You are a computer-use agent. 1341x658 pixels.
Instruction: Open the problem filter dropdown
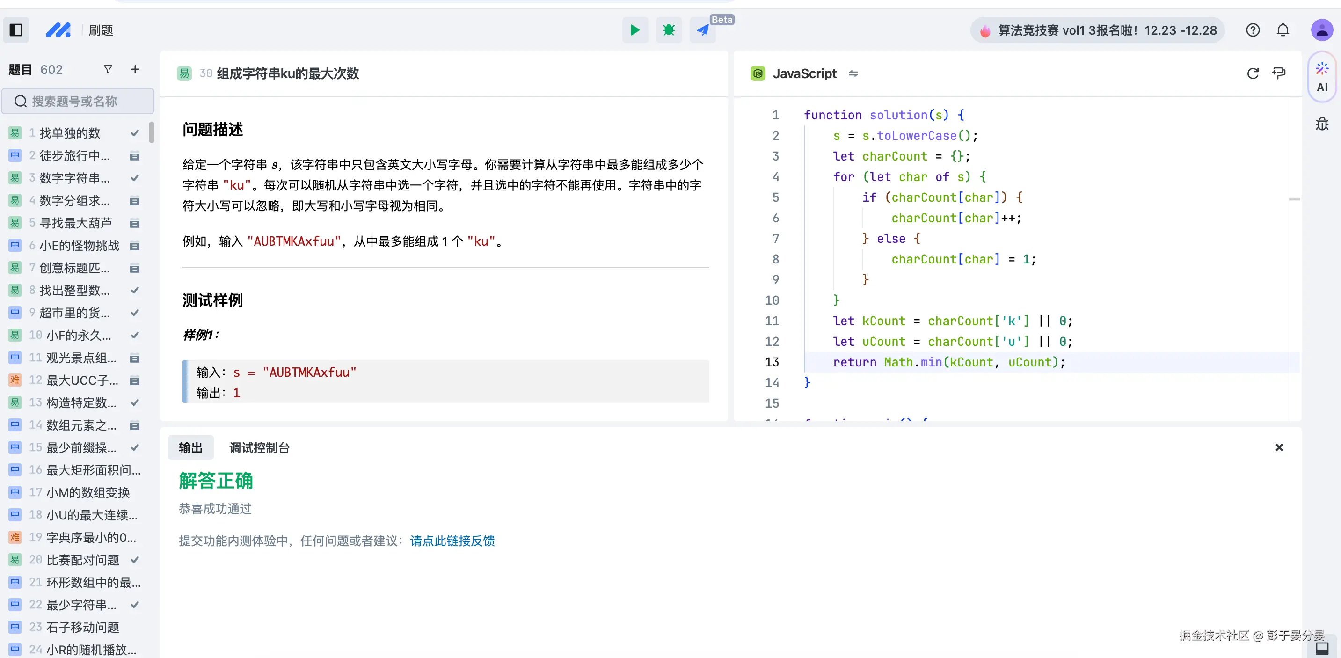point(108,69)
